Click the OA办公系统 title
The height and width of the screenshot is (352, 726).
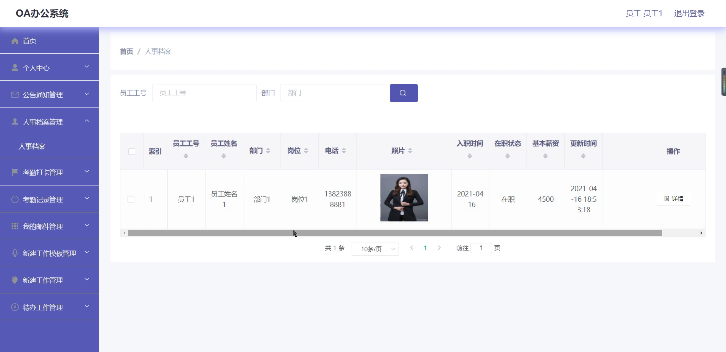[x=42, y=14]
